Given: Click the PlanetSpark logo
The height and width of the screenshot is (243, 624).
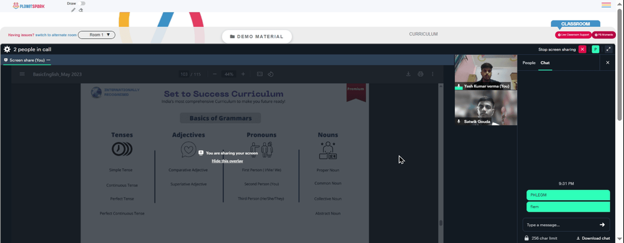Looking at the screenshot, I should [29, 6].
